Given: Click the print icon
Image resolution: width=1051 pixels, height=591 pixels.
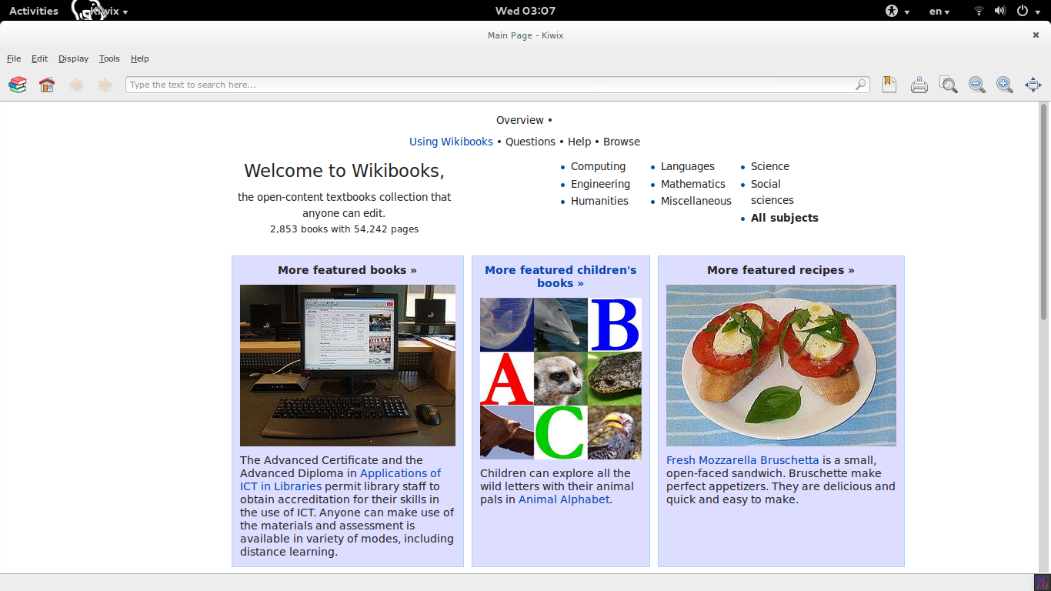Looking at the screenshot, I should coord(919,85).
